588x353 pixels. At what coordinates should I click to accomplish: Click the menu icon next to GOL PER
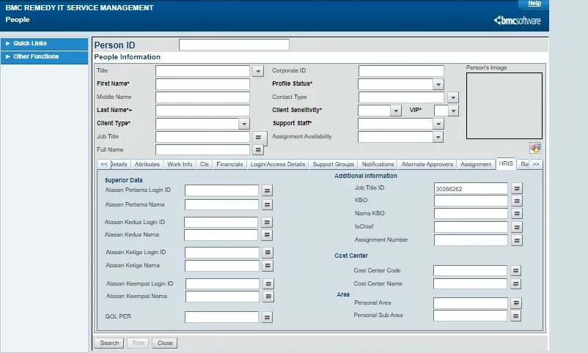click(268, 317)
